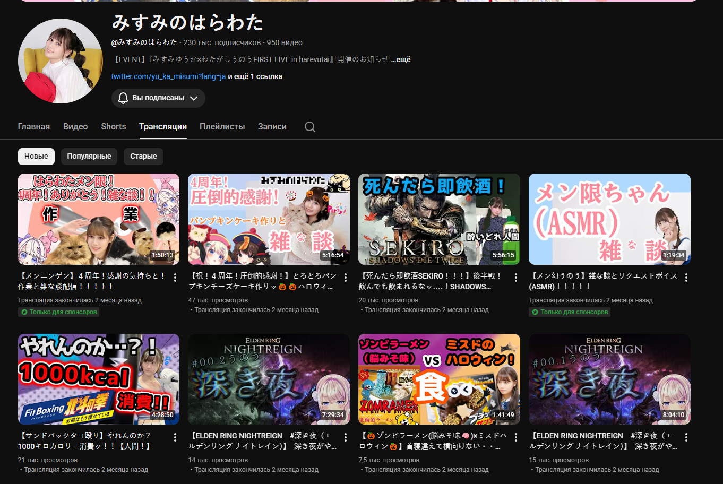Play the 圧倒的感謝 パンプキンケーキ作り thumbnail

tap(269, 219)
